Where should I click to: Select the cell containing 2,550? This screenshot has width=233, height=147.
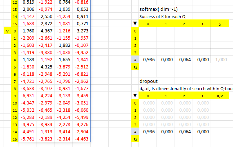[45, 17]
